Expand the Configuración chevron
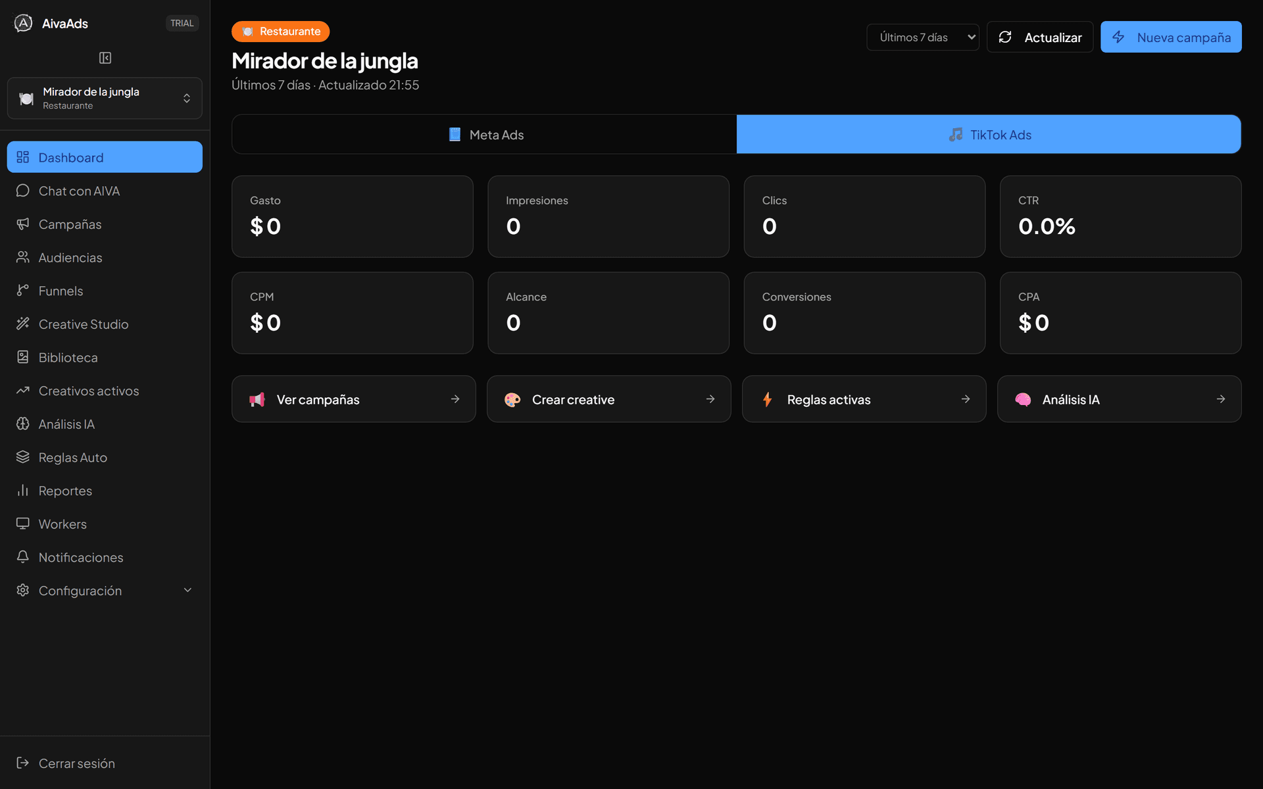Image resolution: width=1263 pixels, height=789 pixels. (x=187, y=590)
